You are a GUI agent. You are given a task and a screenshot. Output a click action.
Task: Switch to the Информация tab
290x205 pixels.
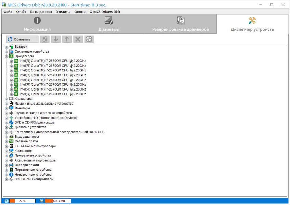(x=37, y=24)
